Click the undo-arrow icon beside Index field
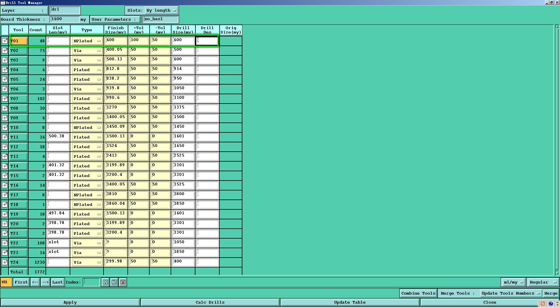Viewport: 560px width, 308px height. pos(114,282)
